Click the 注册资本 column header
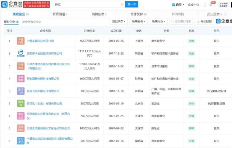The image size is (232, 148). coord(90,31)
